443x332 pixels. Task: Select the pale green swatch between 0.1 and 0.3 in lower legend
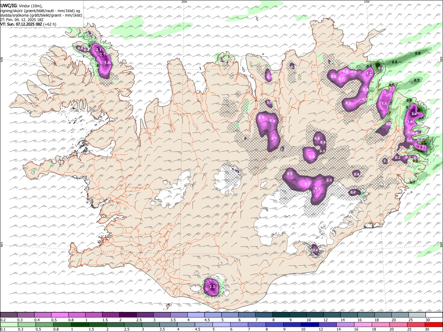tap(9, 325)
